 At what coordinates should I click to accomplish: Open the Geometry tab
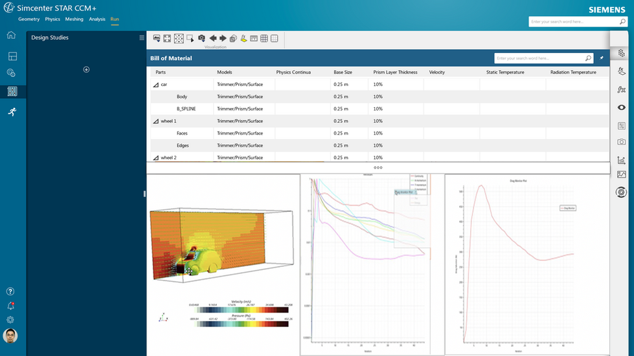tap(28, 19)
